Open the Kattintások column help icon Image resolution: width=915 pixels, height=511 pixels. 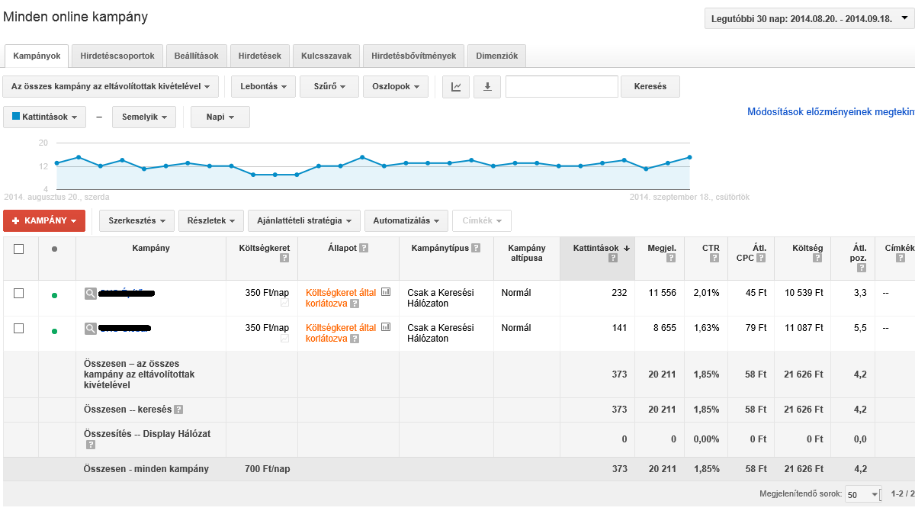coord(613,258)
